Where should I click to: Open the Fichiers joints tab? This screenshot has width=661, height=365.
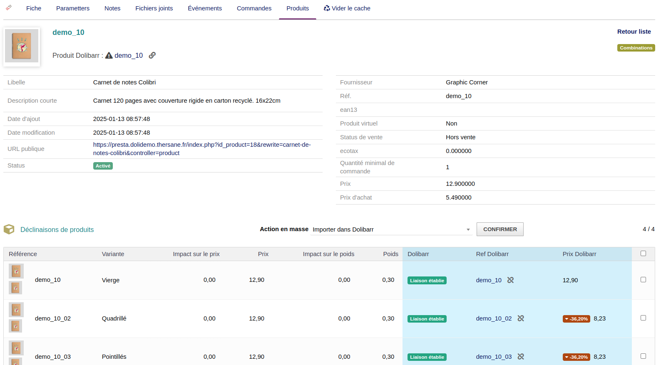click(x=154, y=8)
